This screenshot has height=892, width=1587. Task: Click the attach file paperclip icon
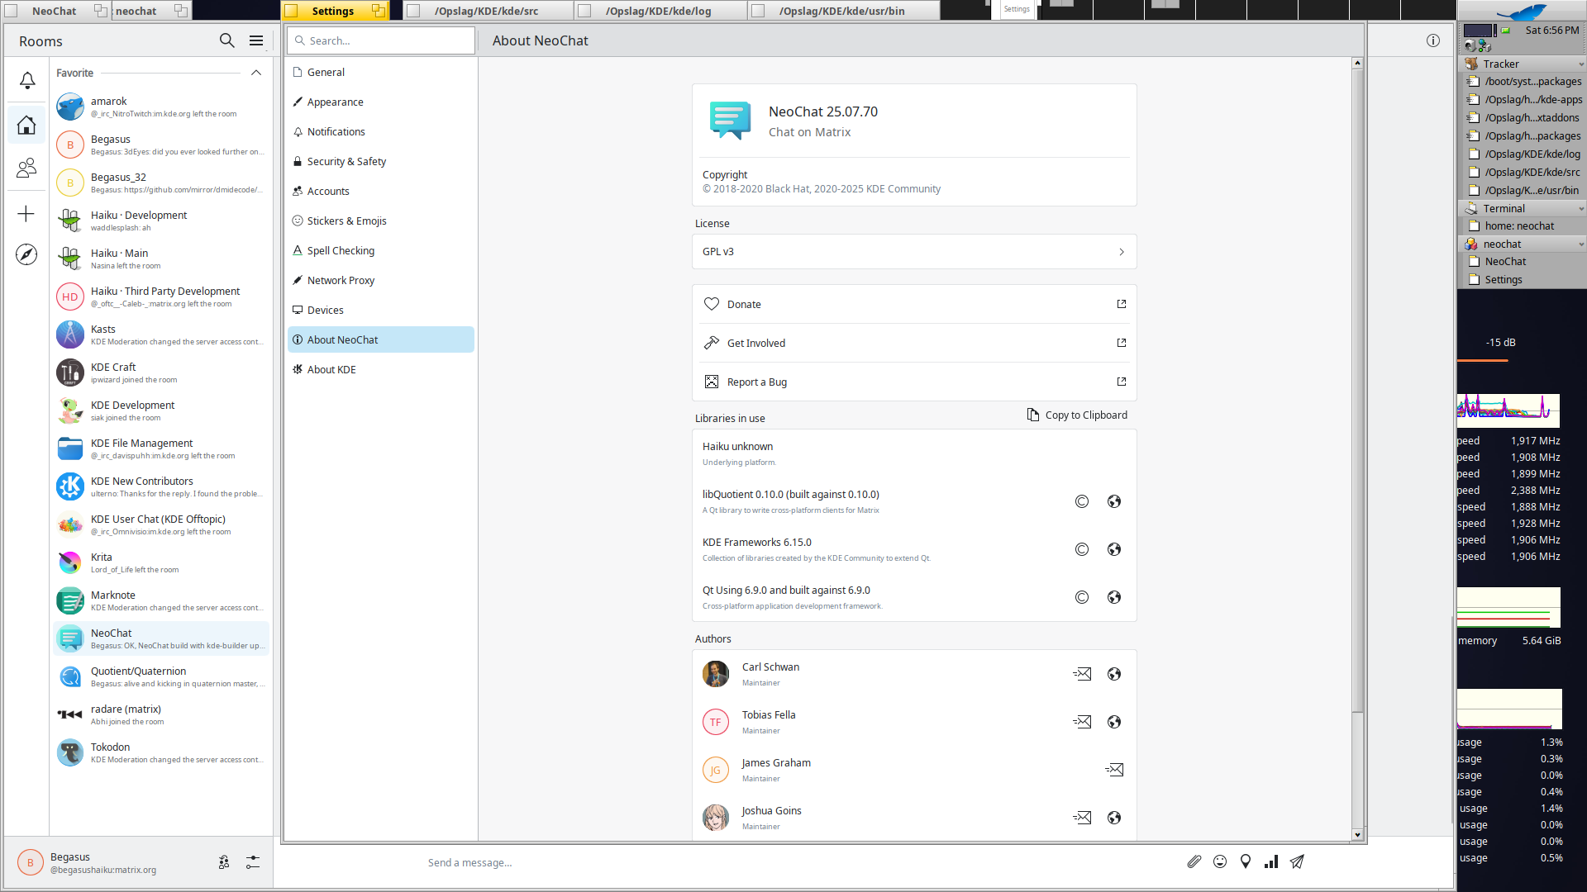(x=1194, y=861)
